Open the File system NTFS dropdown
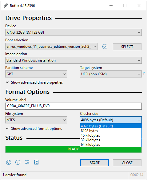The height and width of the screenshot is (181, 147). [x=36, y=120]
